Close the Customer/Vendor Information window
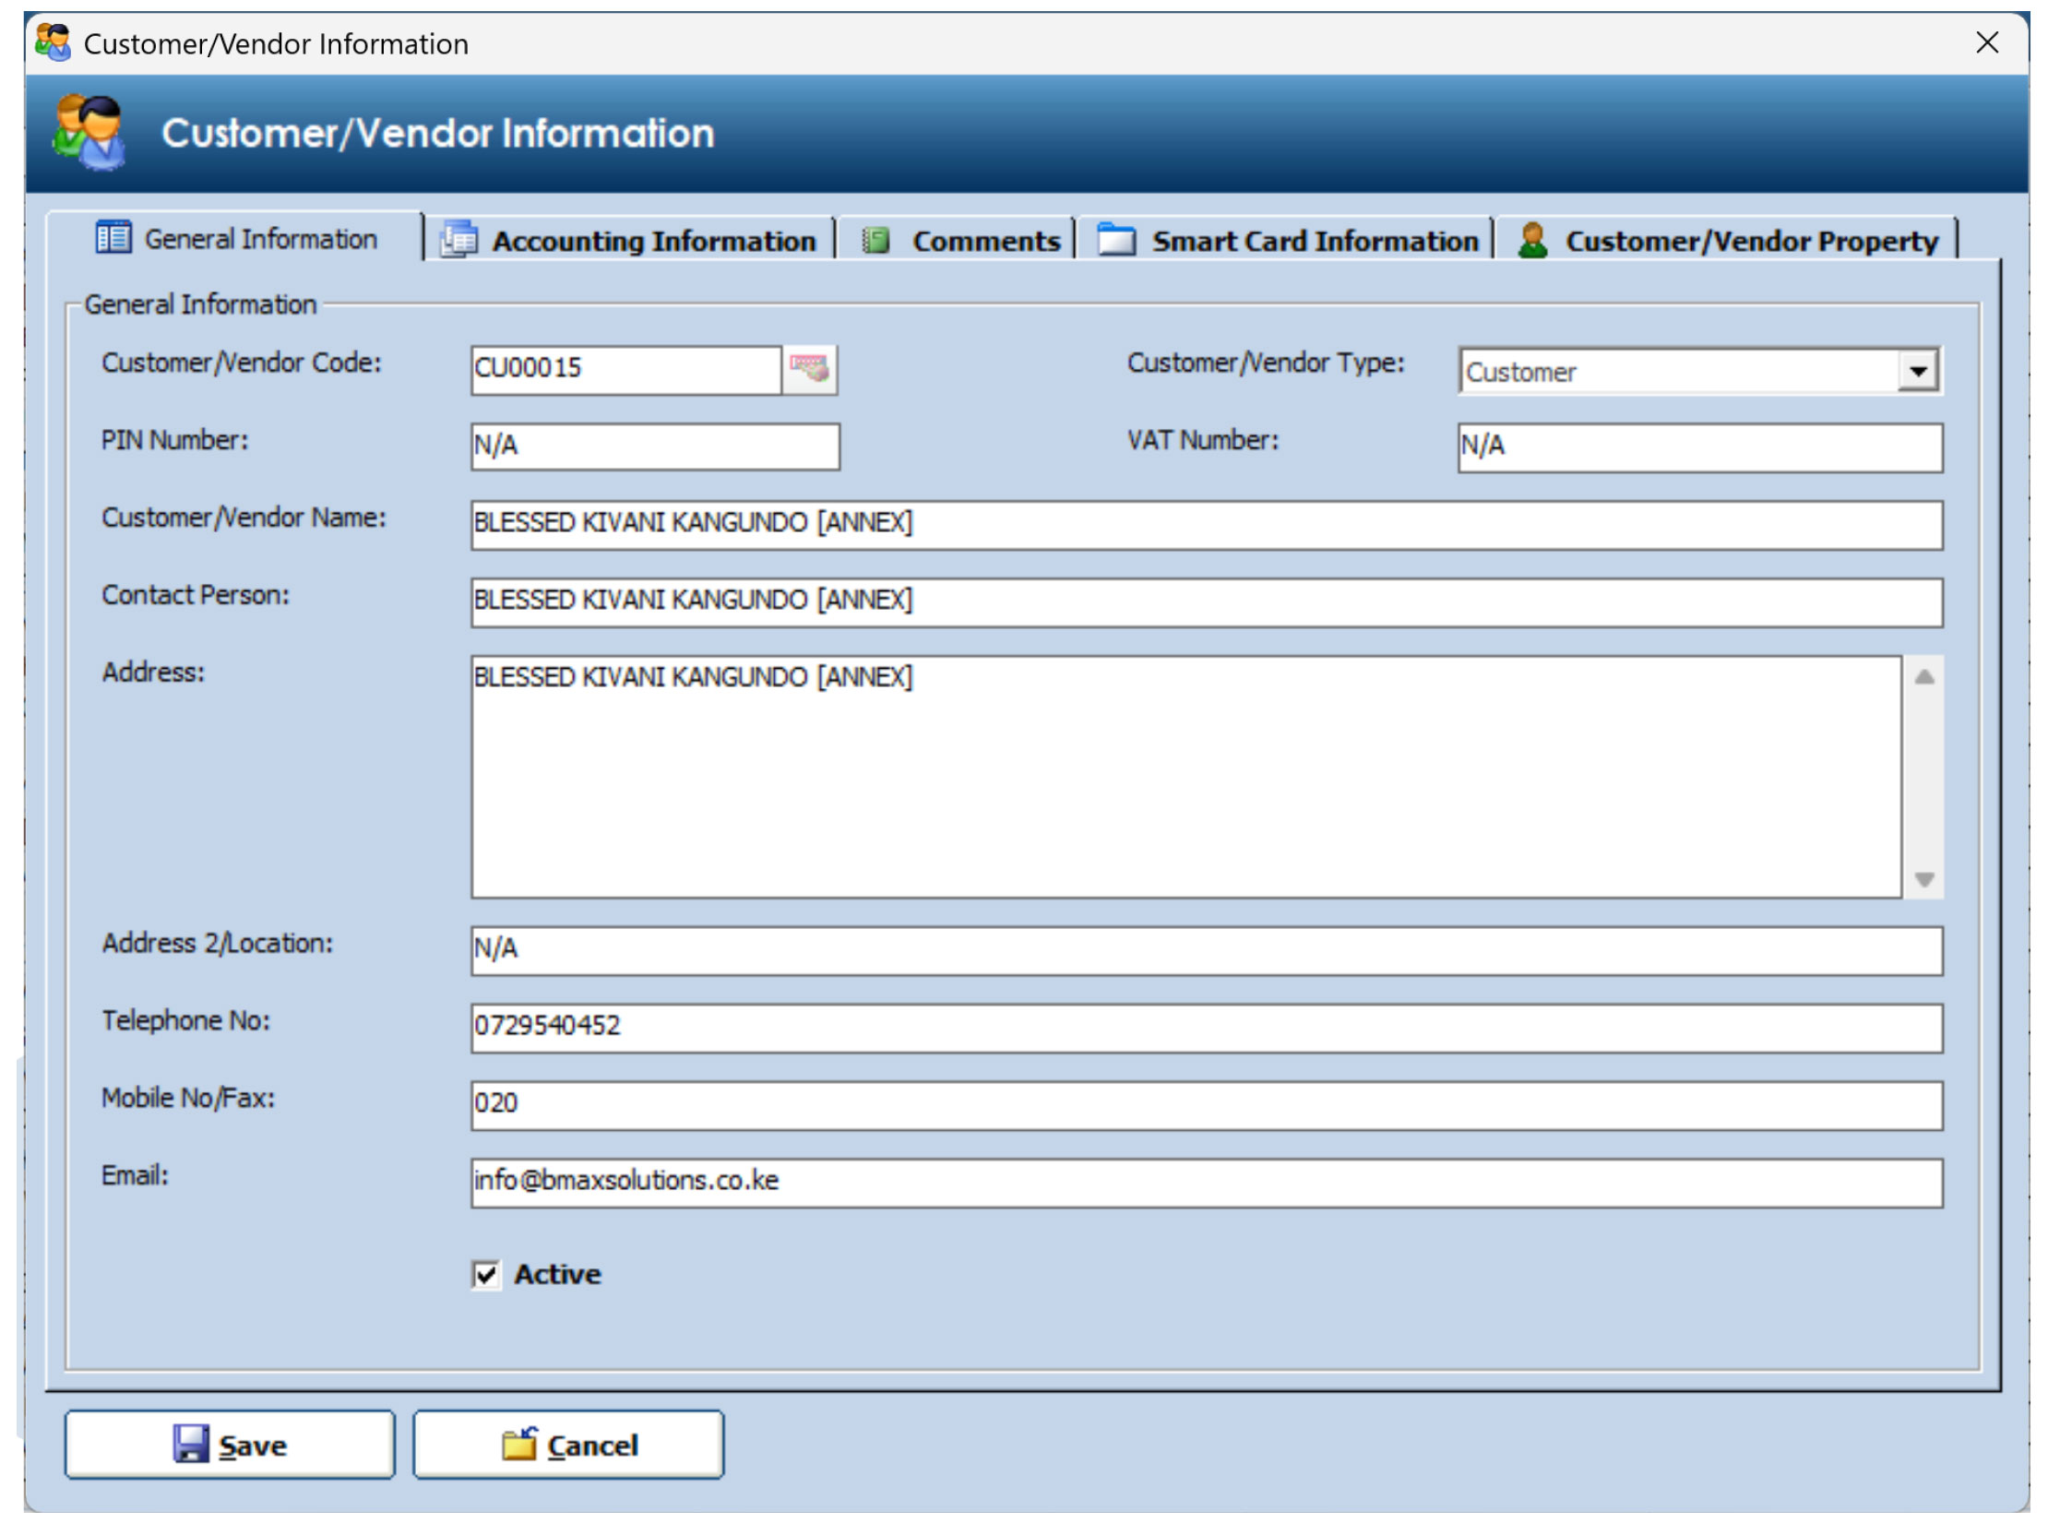Viewport: 2048px width, 1523px height. click(1987, 42)
